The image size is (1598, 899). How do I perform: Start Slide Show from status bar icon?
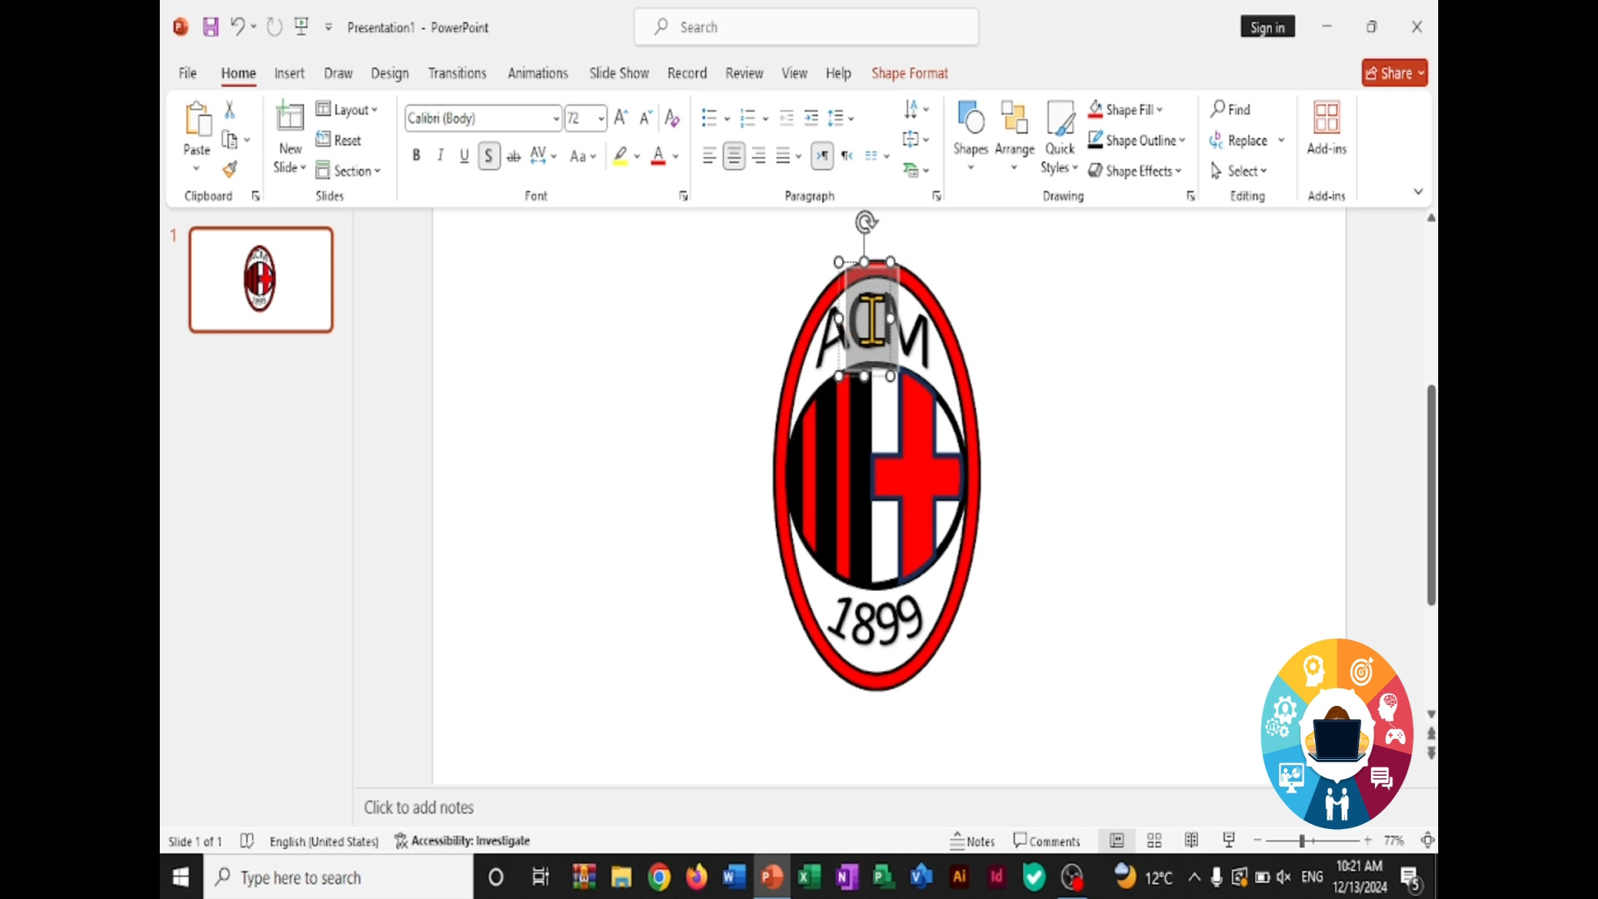1229,841
